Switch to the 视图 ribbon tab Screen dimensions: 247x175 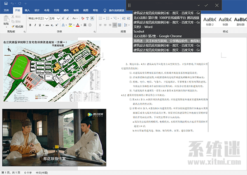86,10
